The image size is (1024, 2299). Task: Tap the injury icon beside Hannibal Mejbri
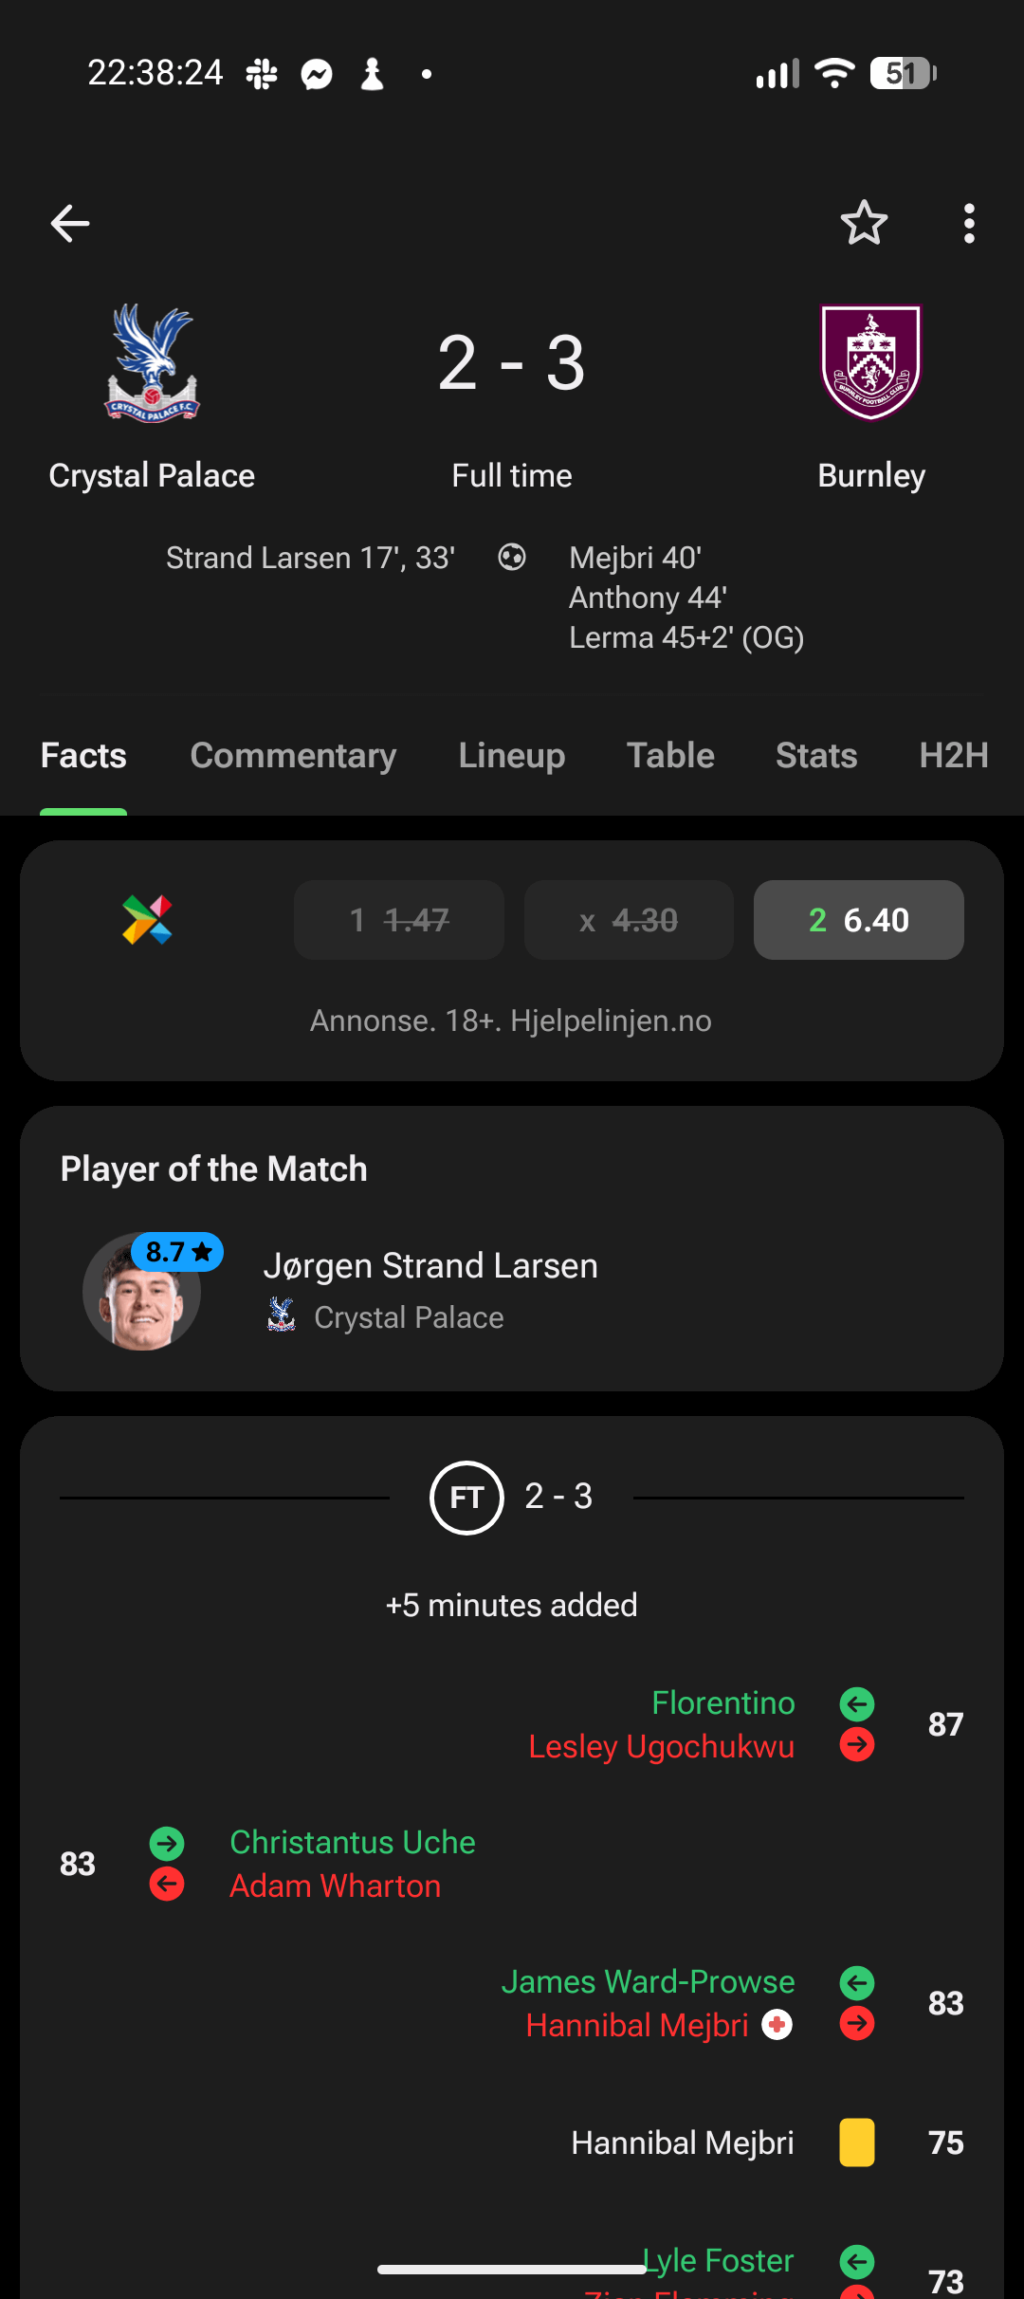pos(777,2025)
